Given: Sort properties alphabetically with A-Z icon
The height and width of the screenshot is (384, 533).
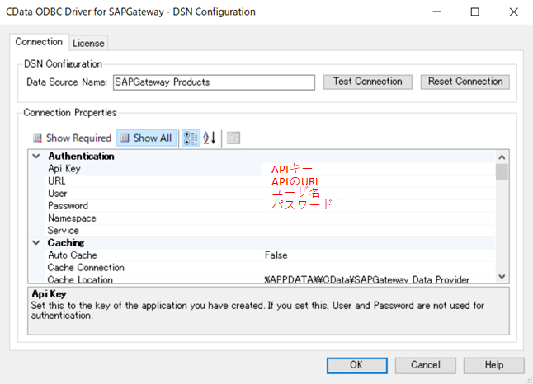Looking at the screenshot, I should tap(210, 138).
